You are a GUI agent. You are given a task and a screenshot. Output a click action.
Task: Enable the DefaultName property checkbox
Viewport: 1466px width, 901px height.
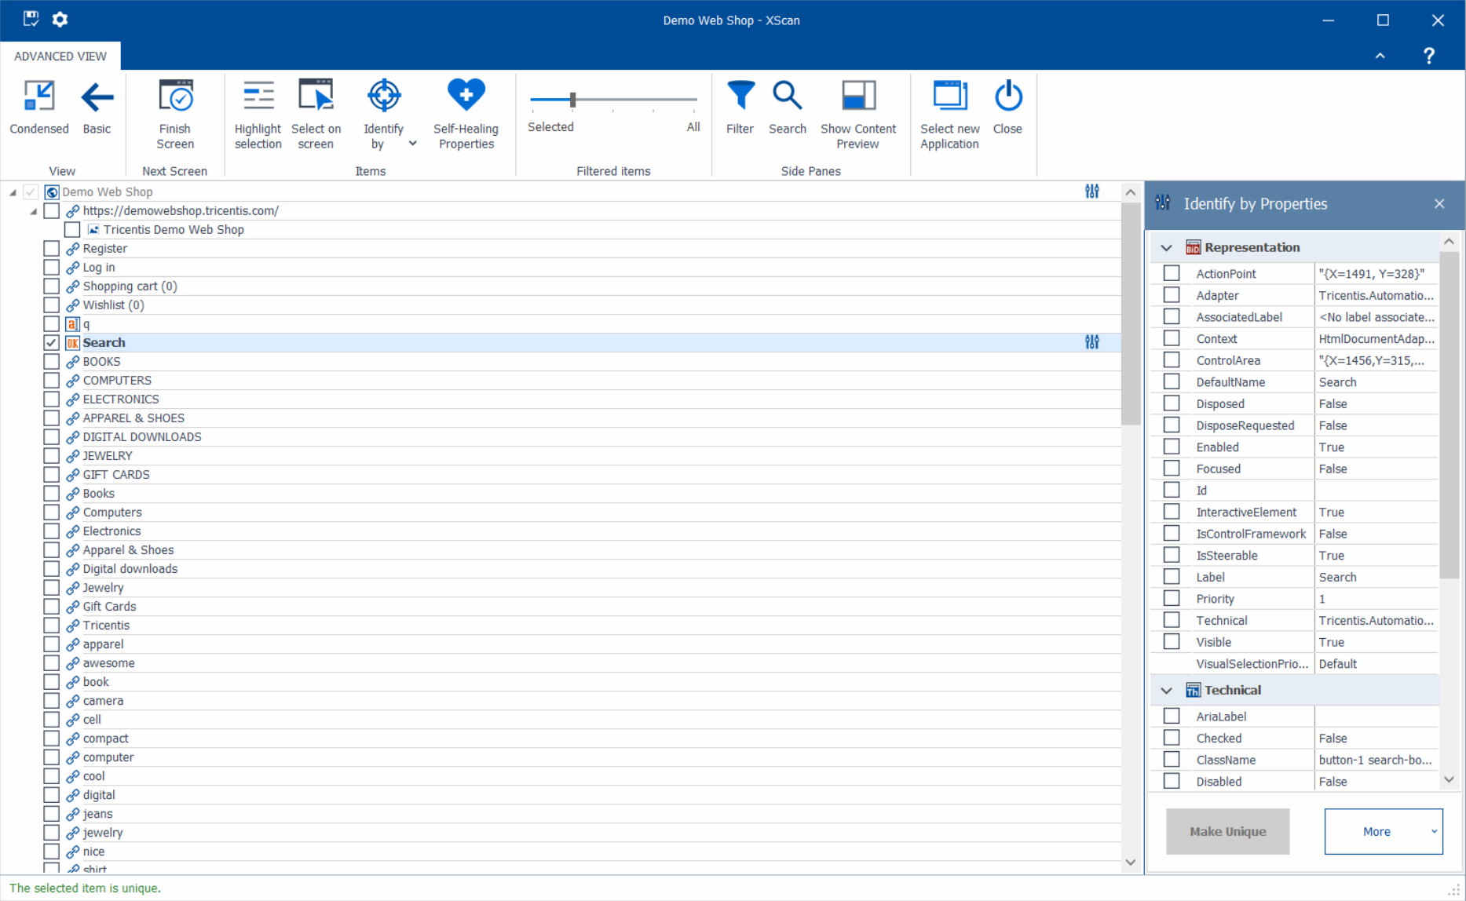click(1172, 382)
